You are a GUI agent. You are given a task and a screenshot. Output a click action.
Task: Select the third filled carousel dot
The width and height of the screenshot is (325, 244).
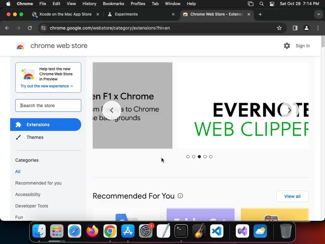click(x=199, y=157)
